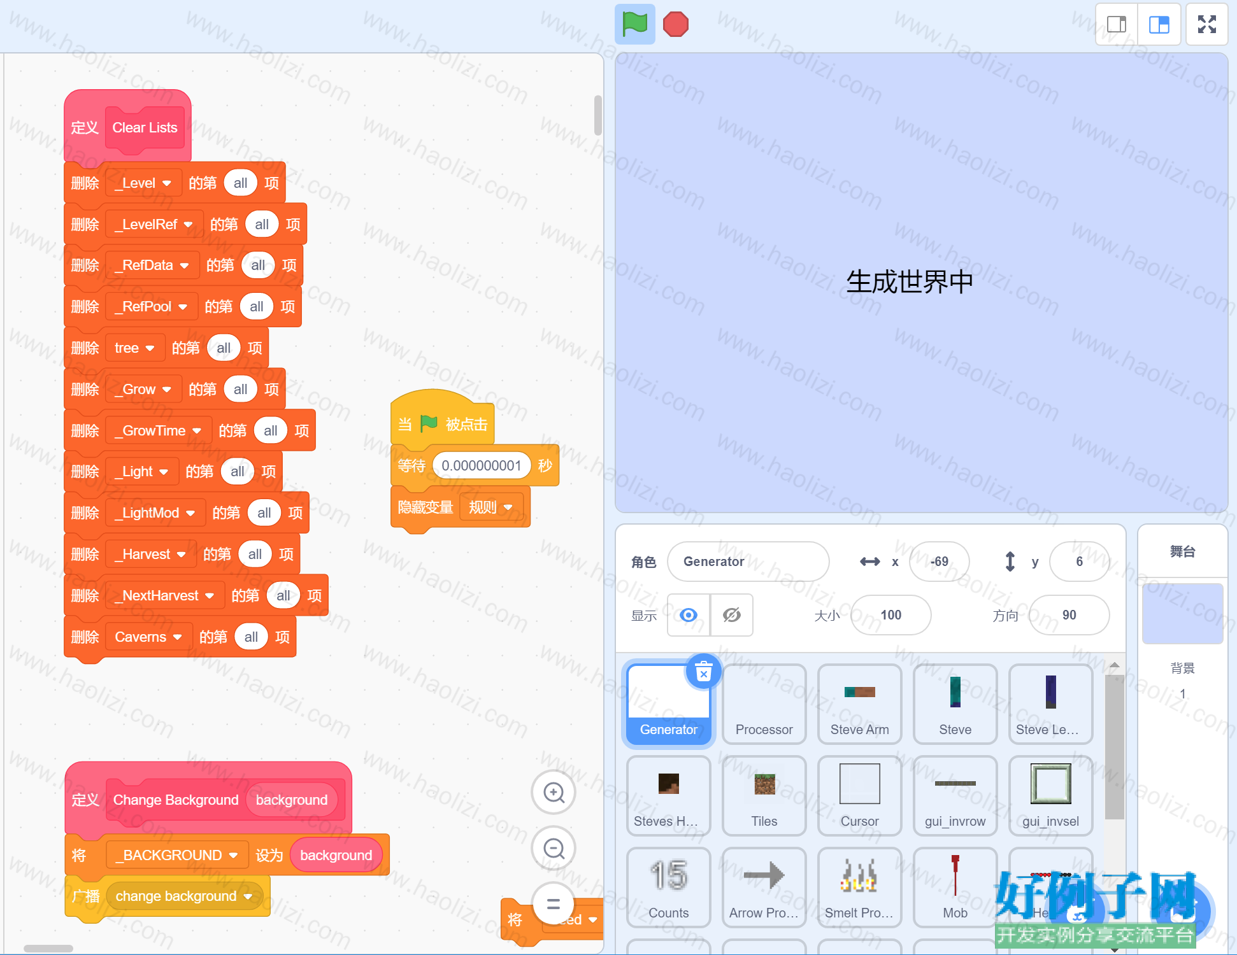This screenshot has height=955, width=1237.
Task: Select the Cursor sprite
Action: [860, 796]
